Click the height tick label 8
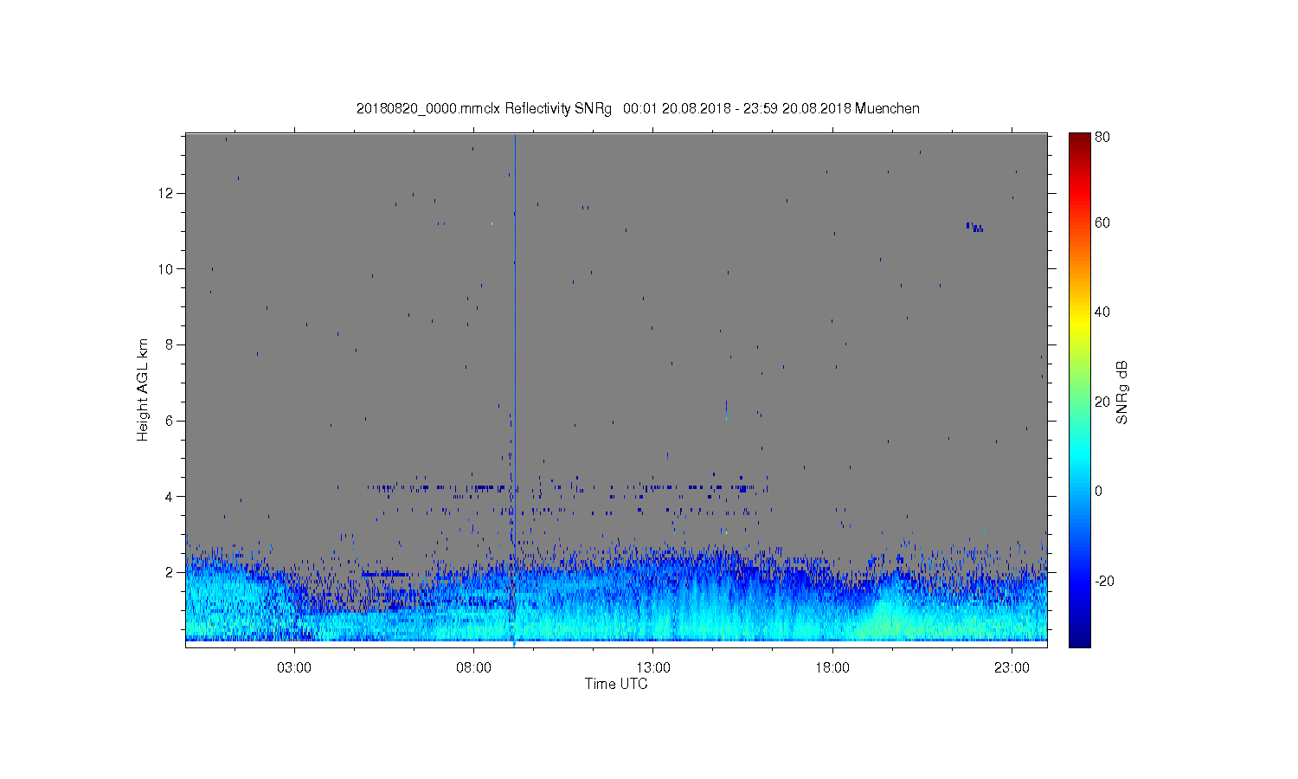This screenshot has height=779, width=1298. (170, 344)
